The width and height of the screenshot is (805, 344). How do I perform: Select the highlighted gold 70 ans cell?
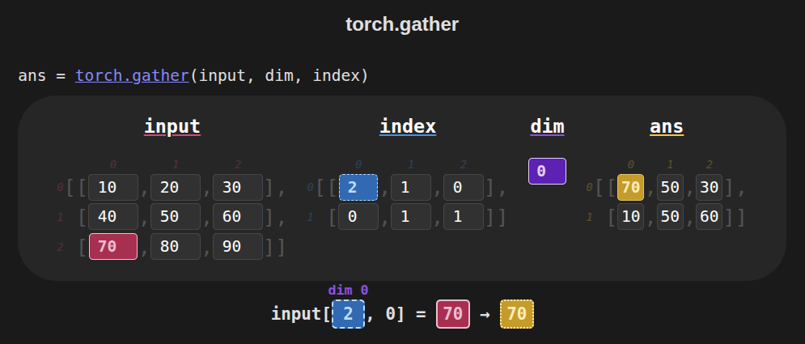pyautogui.click(x=631, y=188)
